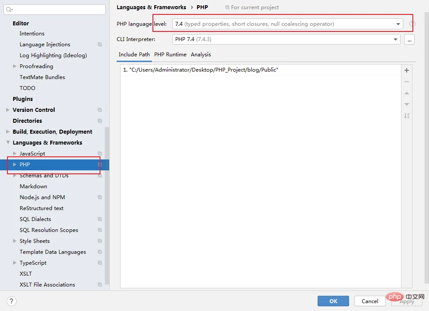This screenshot has width=429, height=311.
Task: Click the Cancel button
Action: click(370, 301)
